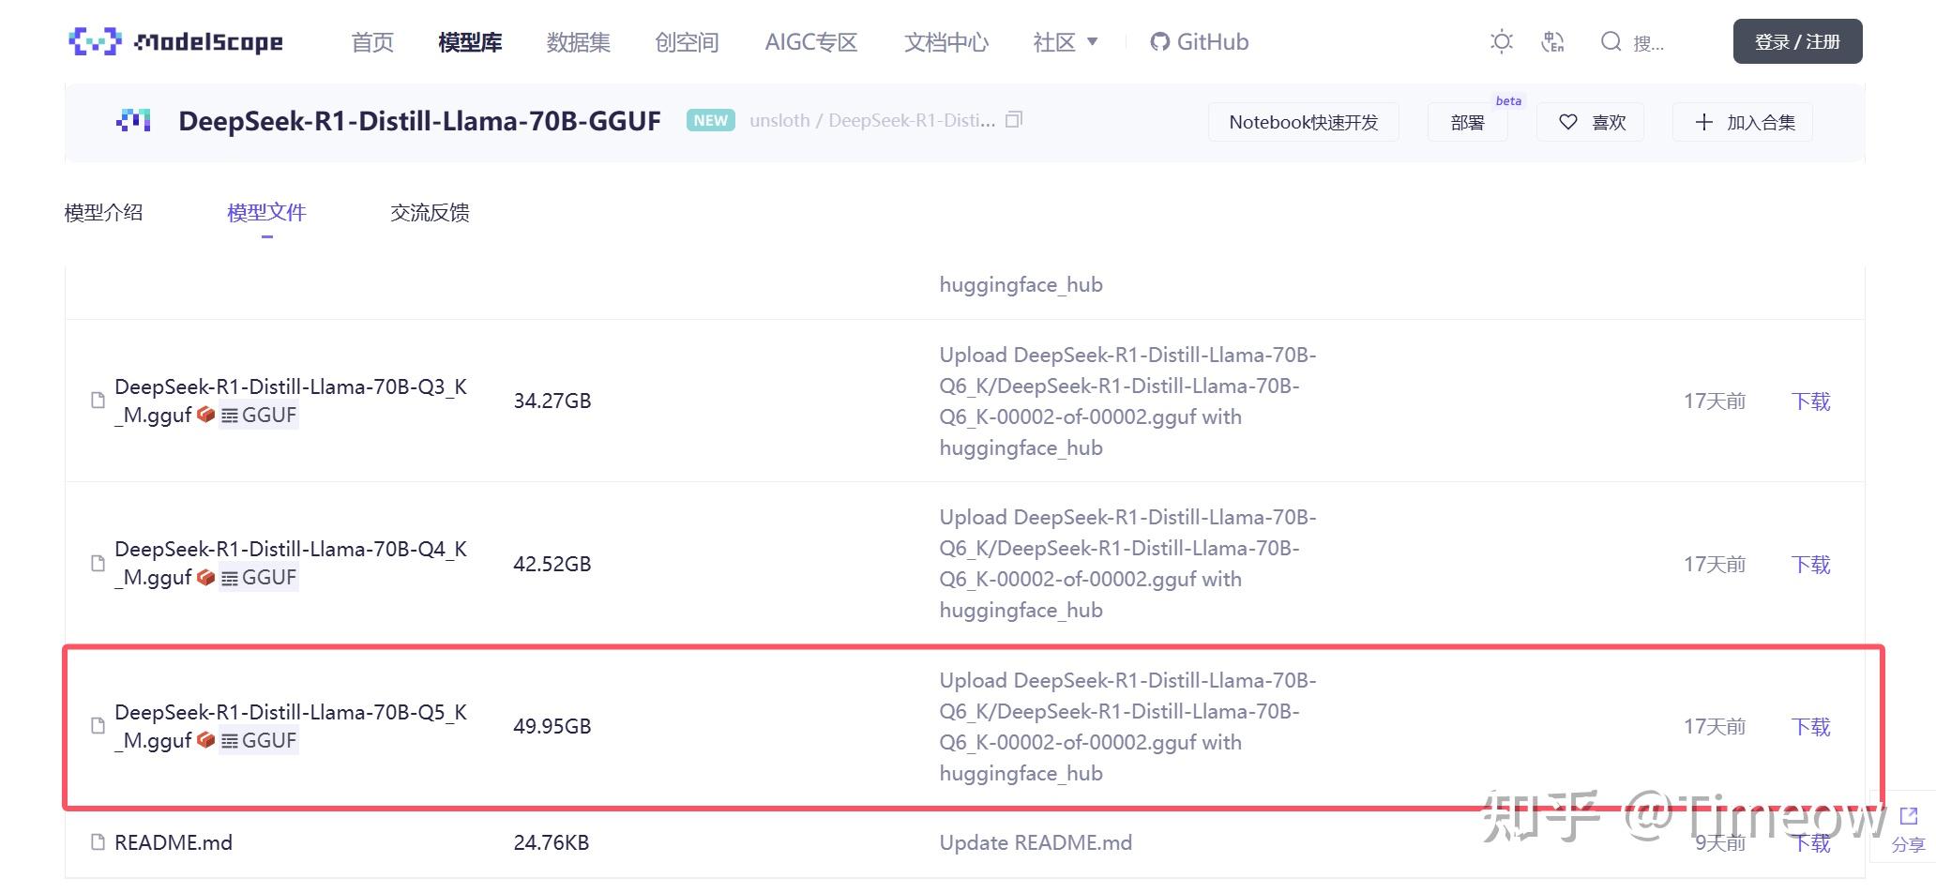Toggle light/dark theme with the sun icon

click(1502, 41)
